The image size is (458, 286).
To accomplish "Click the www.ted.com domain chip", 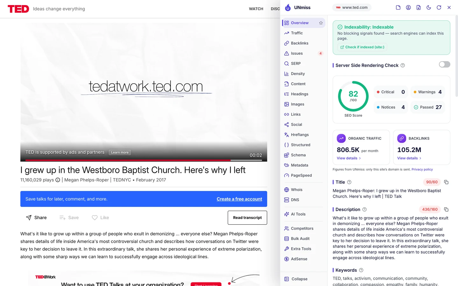I will click(x=352, y=7).
